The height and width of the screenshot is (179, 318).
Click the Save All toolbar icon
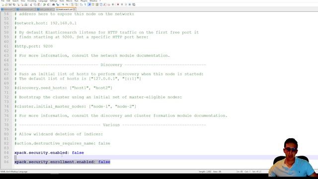coord(14,4)
